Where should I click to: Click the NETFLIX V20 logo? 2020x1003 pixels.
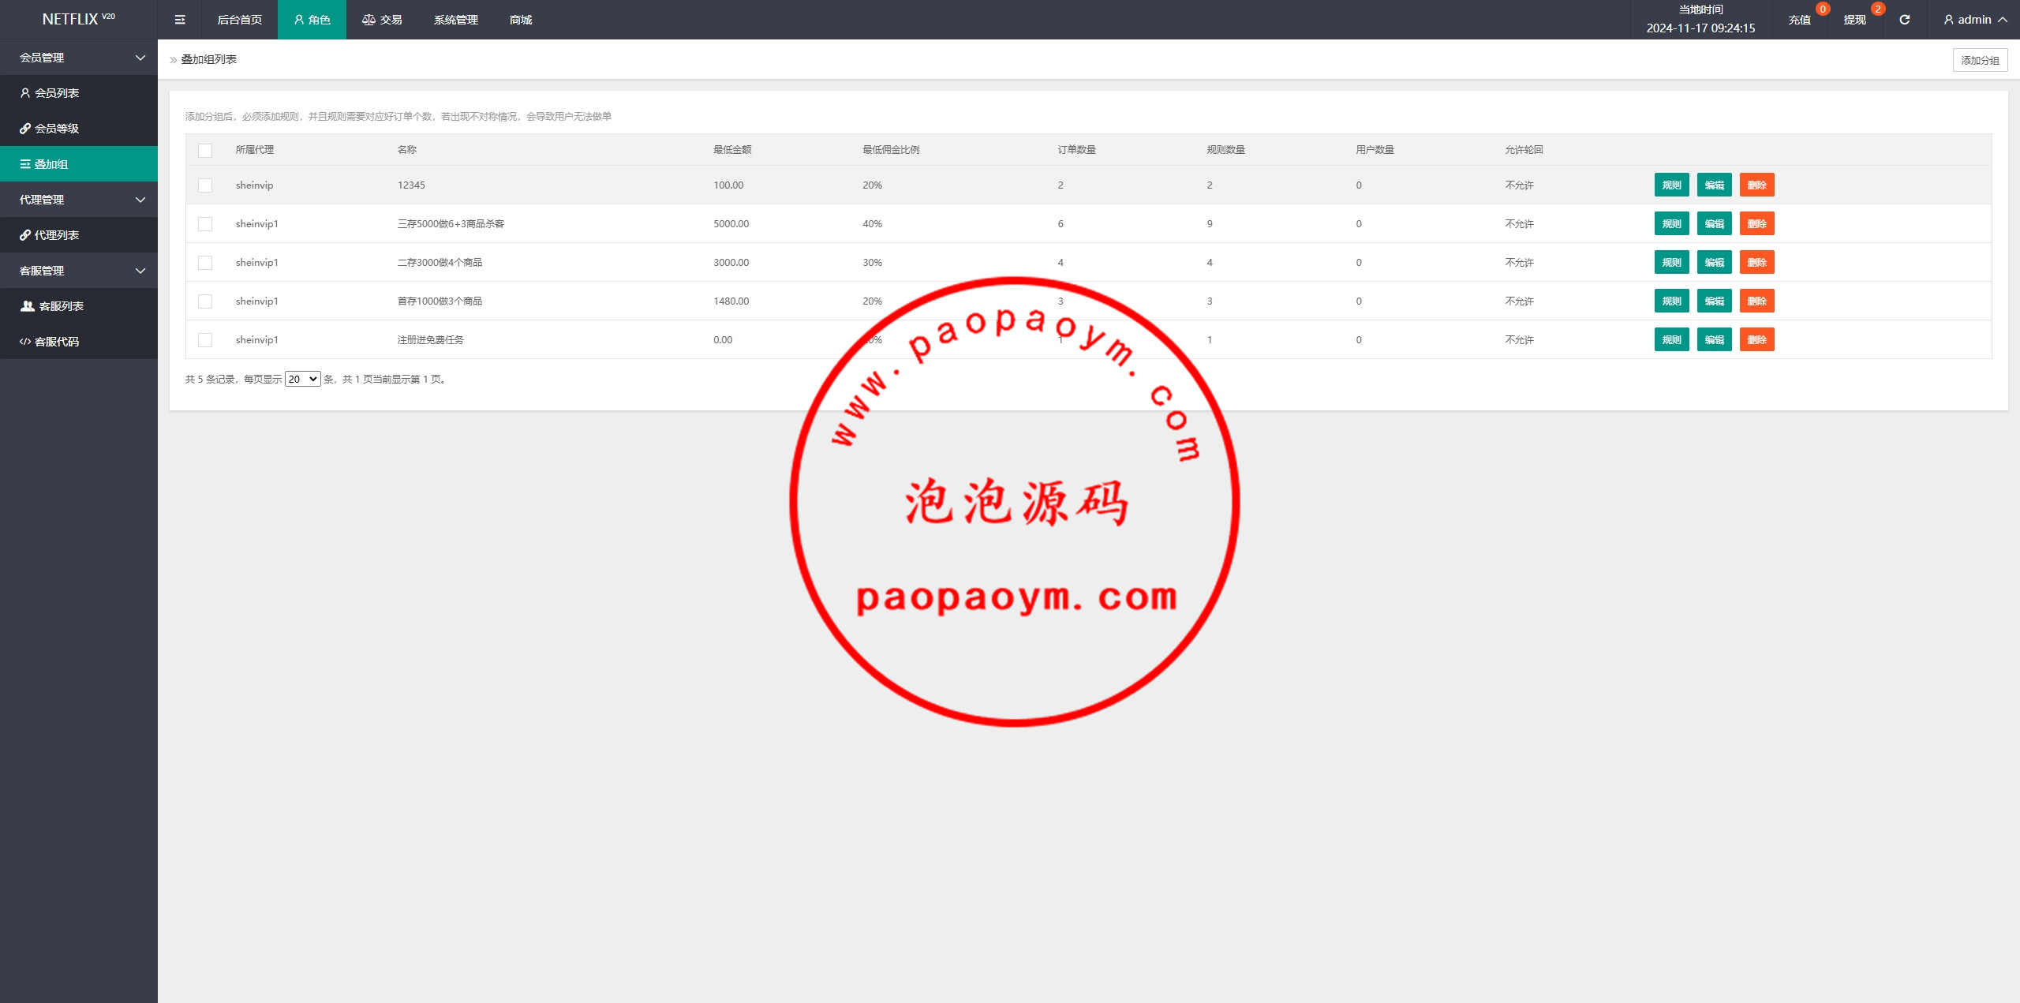[x=79, y=19]
